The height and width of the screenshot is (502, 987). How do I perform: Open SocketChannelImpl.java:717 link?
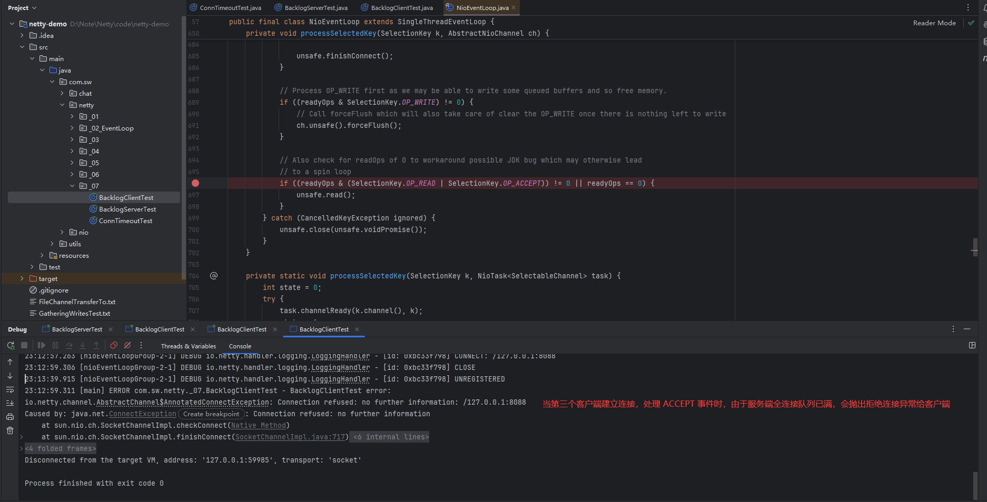290,437
